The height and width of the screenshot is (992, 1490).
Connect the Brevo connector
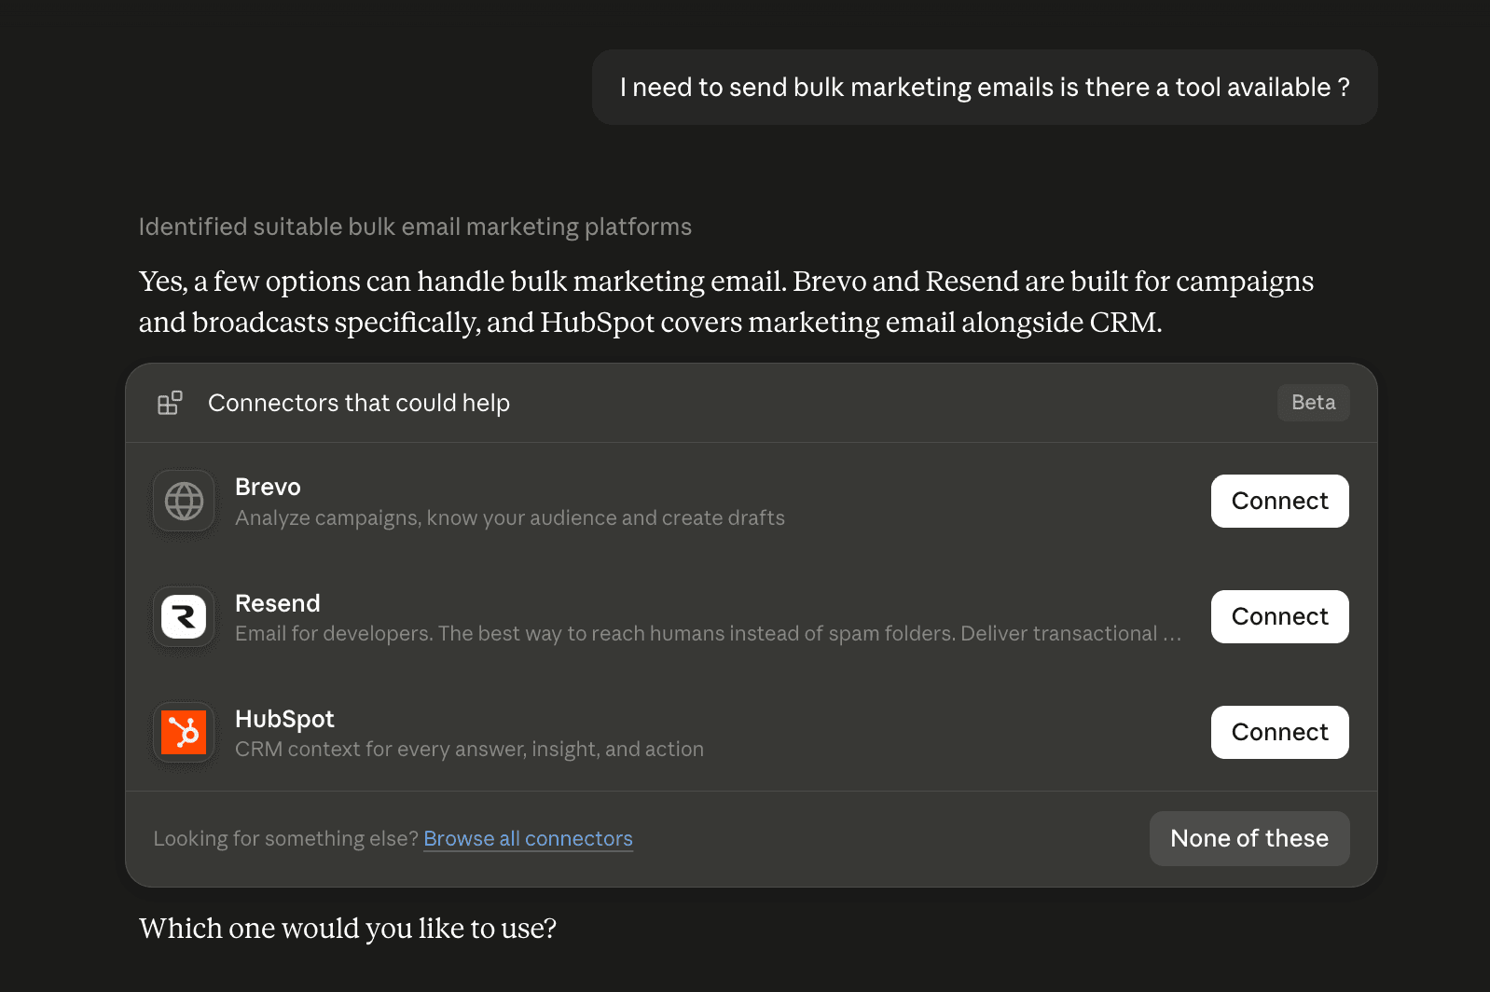click(1279, 502)
